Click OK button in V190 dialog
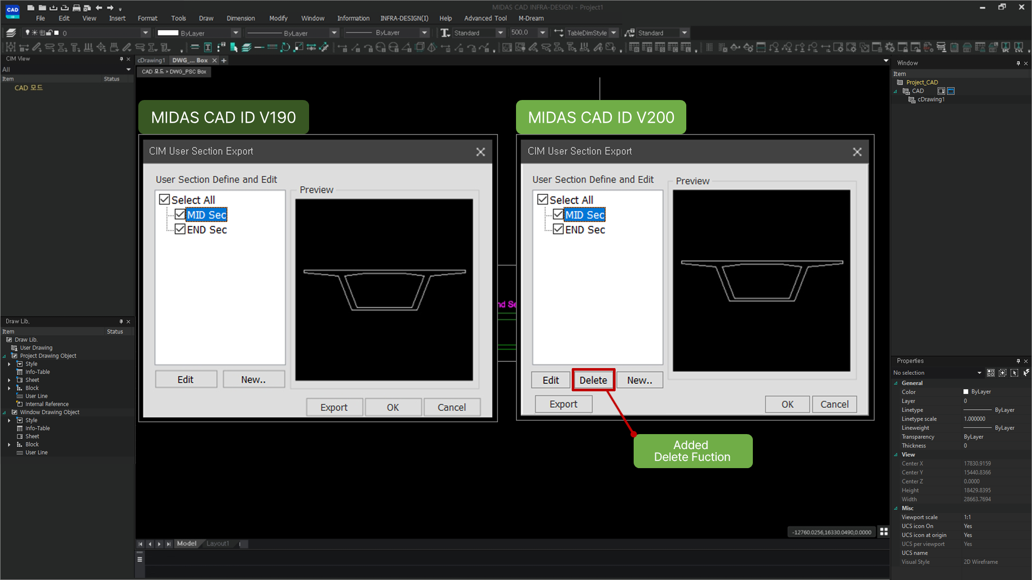Image resolution: width=1032 pixels, height=580 pixels. pos(393,407)
